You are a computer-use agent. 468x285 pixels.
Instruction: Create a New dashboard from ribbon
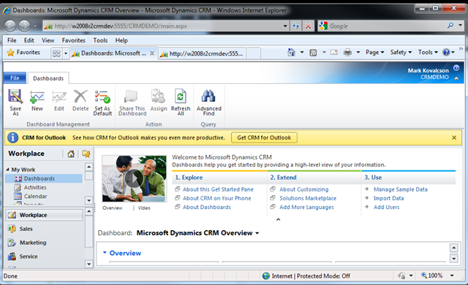coord(37,96)
